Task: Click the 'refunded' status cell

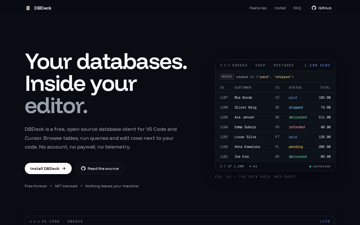Action: (x=297, y=127)
